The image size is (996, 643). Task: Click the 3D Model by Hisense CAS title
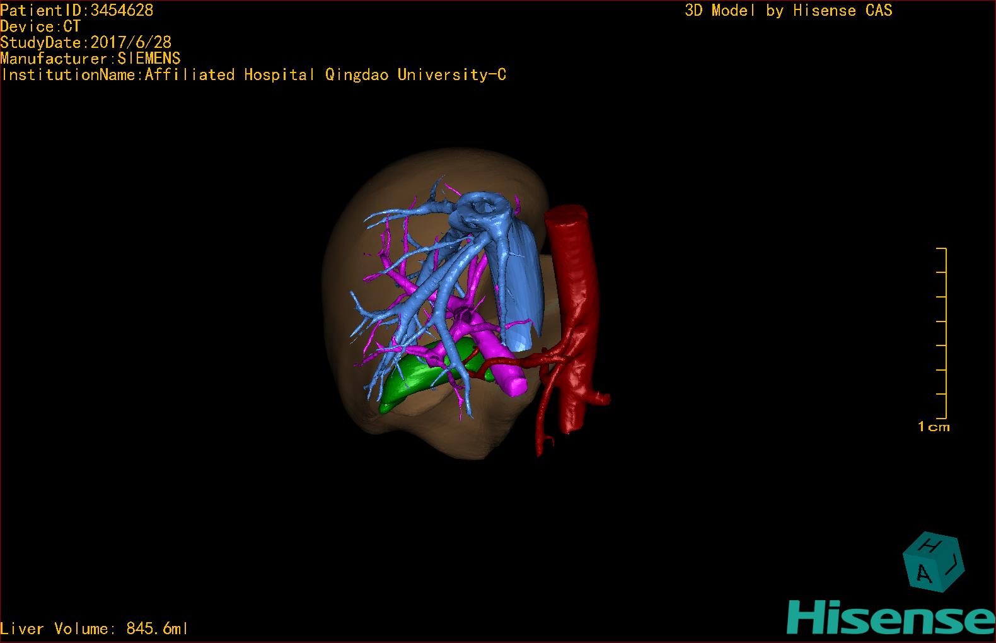[789, 10]
